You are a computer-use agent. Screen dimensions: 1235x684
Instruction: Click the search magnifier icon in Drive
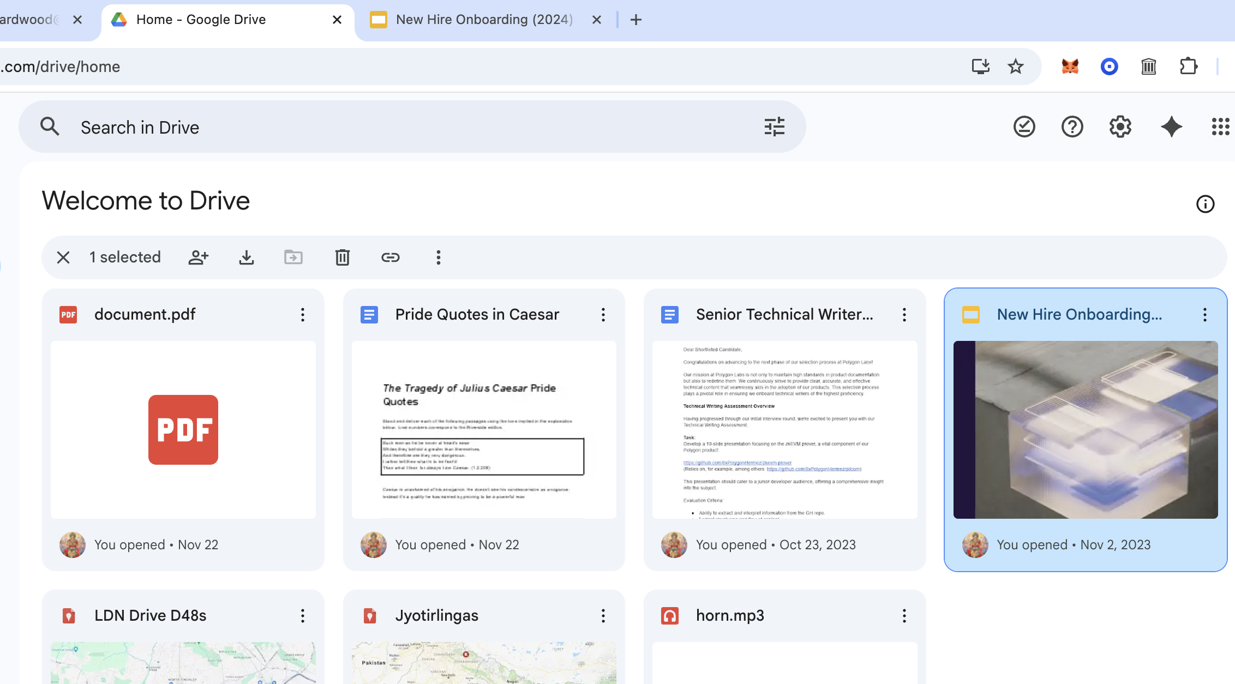50,127
